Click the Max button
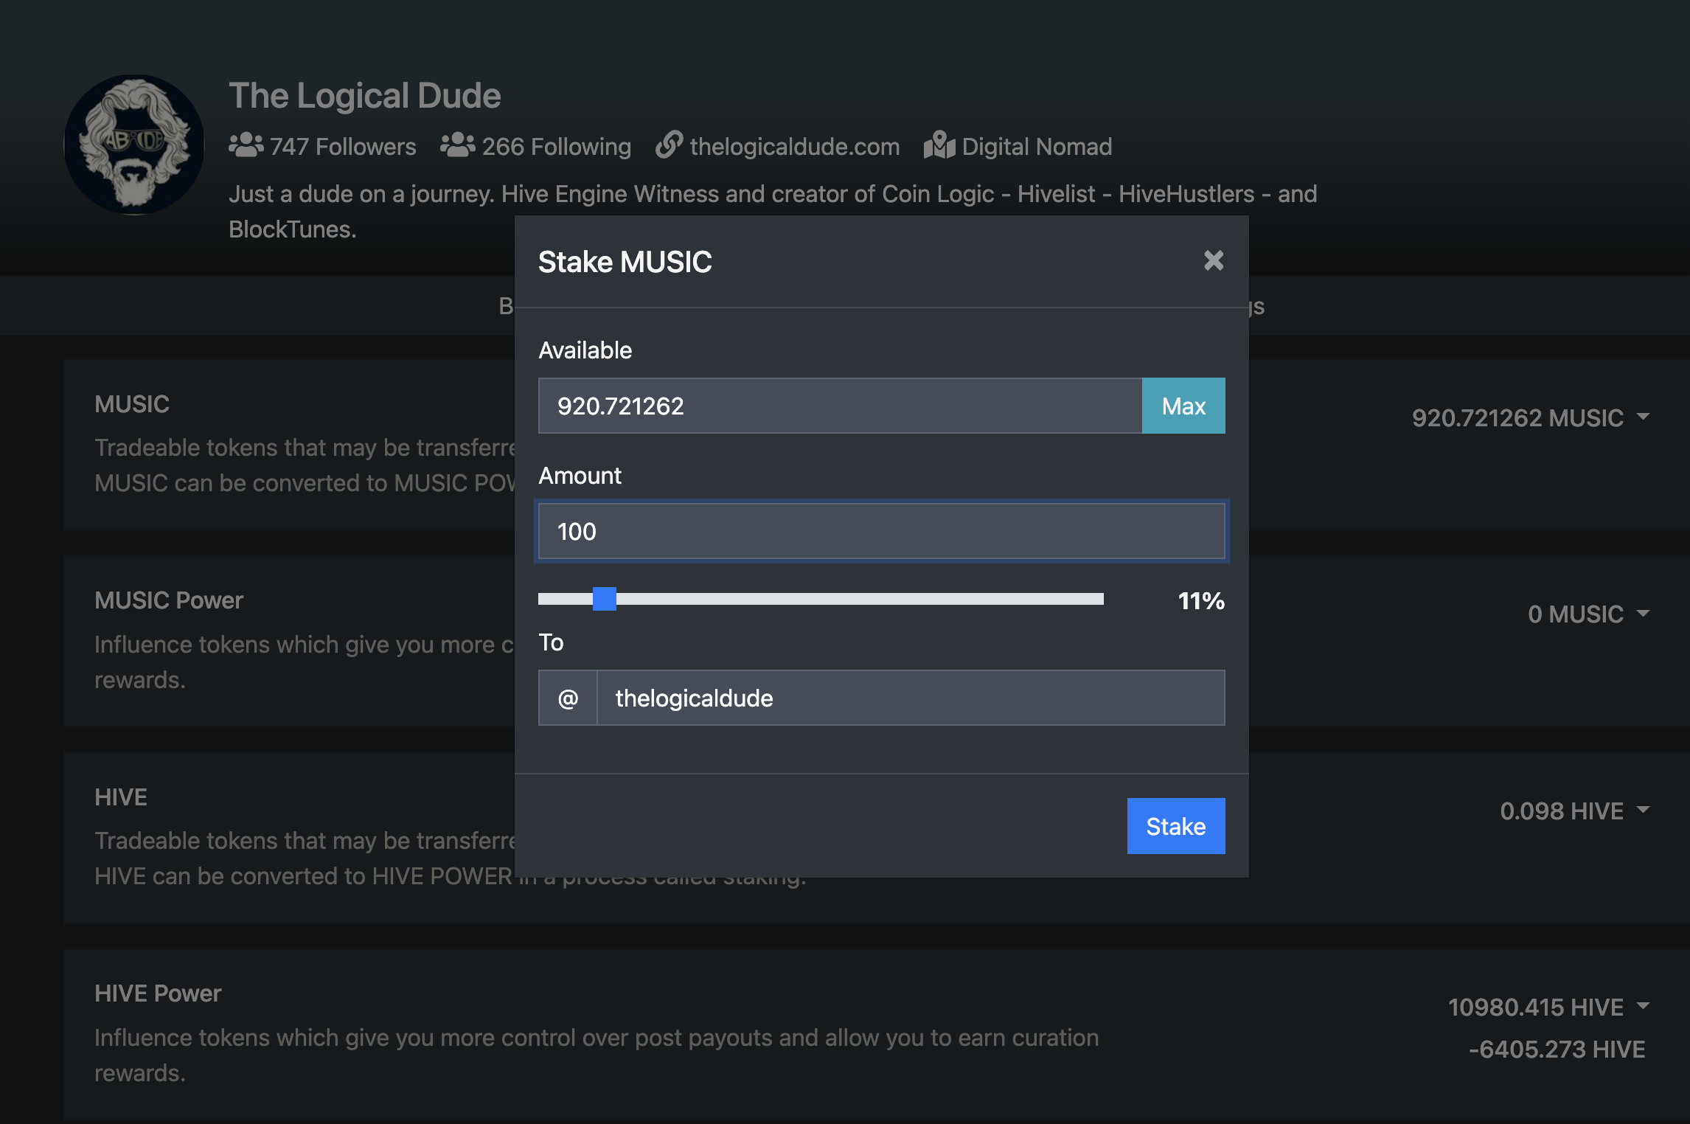This screenshot has height=1124, width=1690. tap(1183, 406)
